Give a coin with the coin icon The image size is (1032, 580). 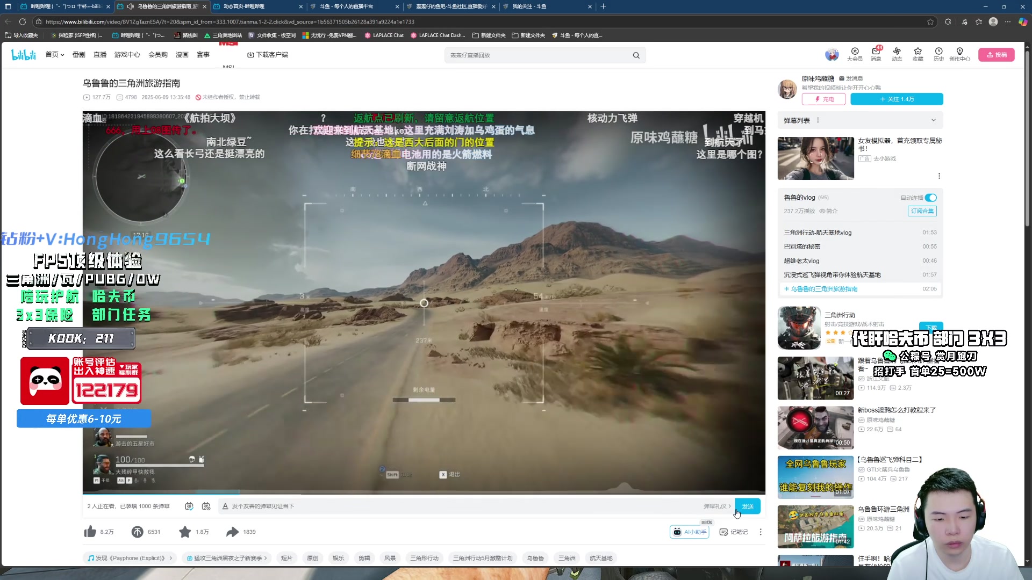137,532
